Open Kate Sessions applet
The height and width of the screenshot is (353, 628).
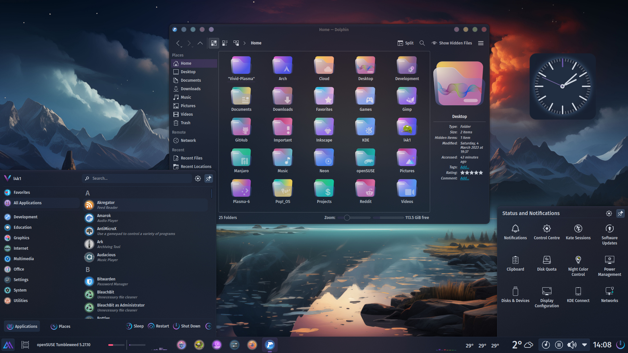[x=578, y=232]
